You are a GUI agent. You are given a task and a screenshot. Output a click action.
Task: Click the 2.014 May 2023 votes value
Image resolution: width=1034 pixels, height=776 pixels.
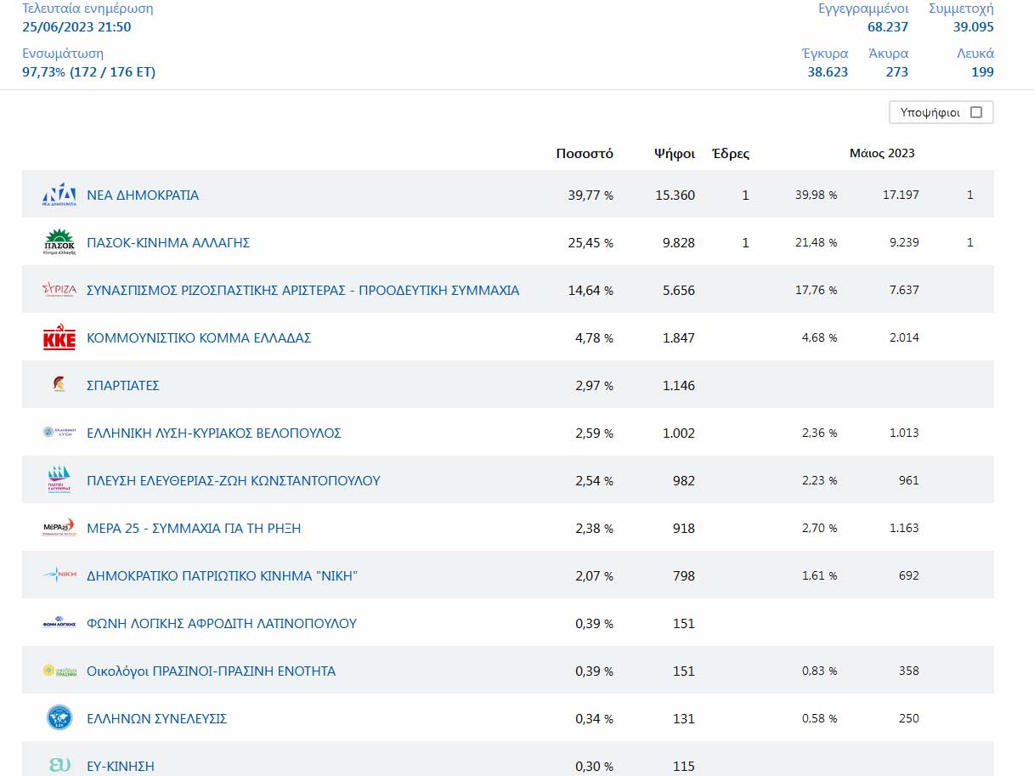[x=904, y=337]
